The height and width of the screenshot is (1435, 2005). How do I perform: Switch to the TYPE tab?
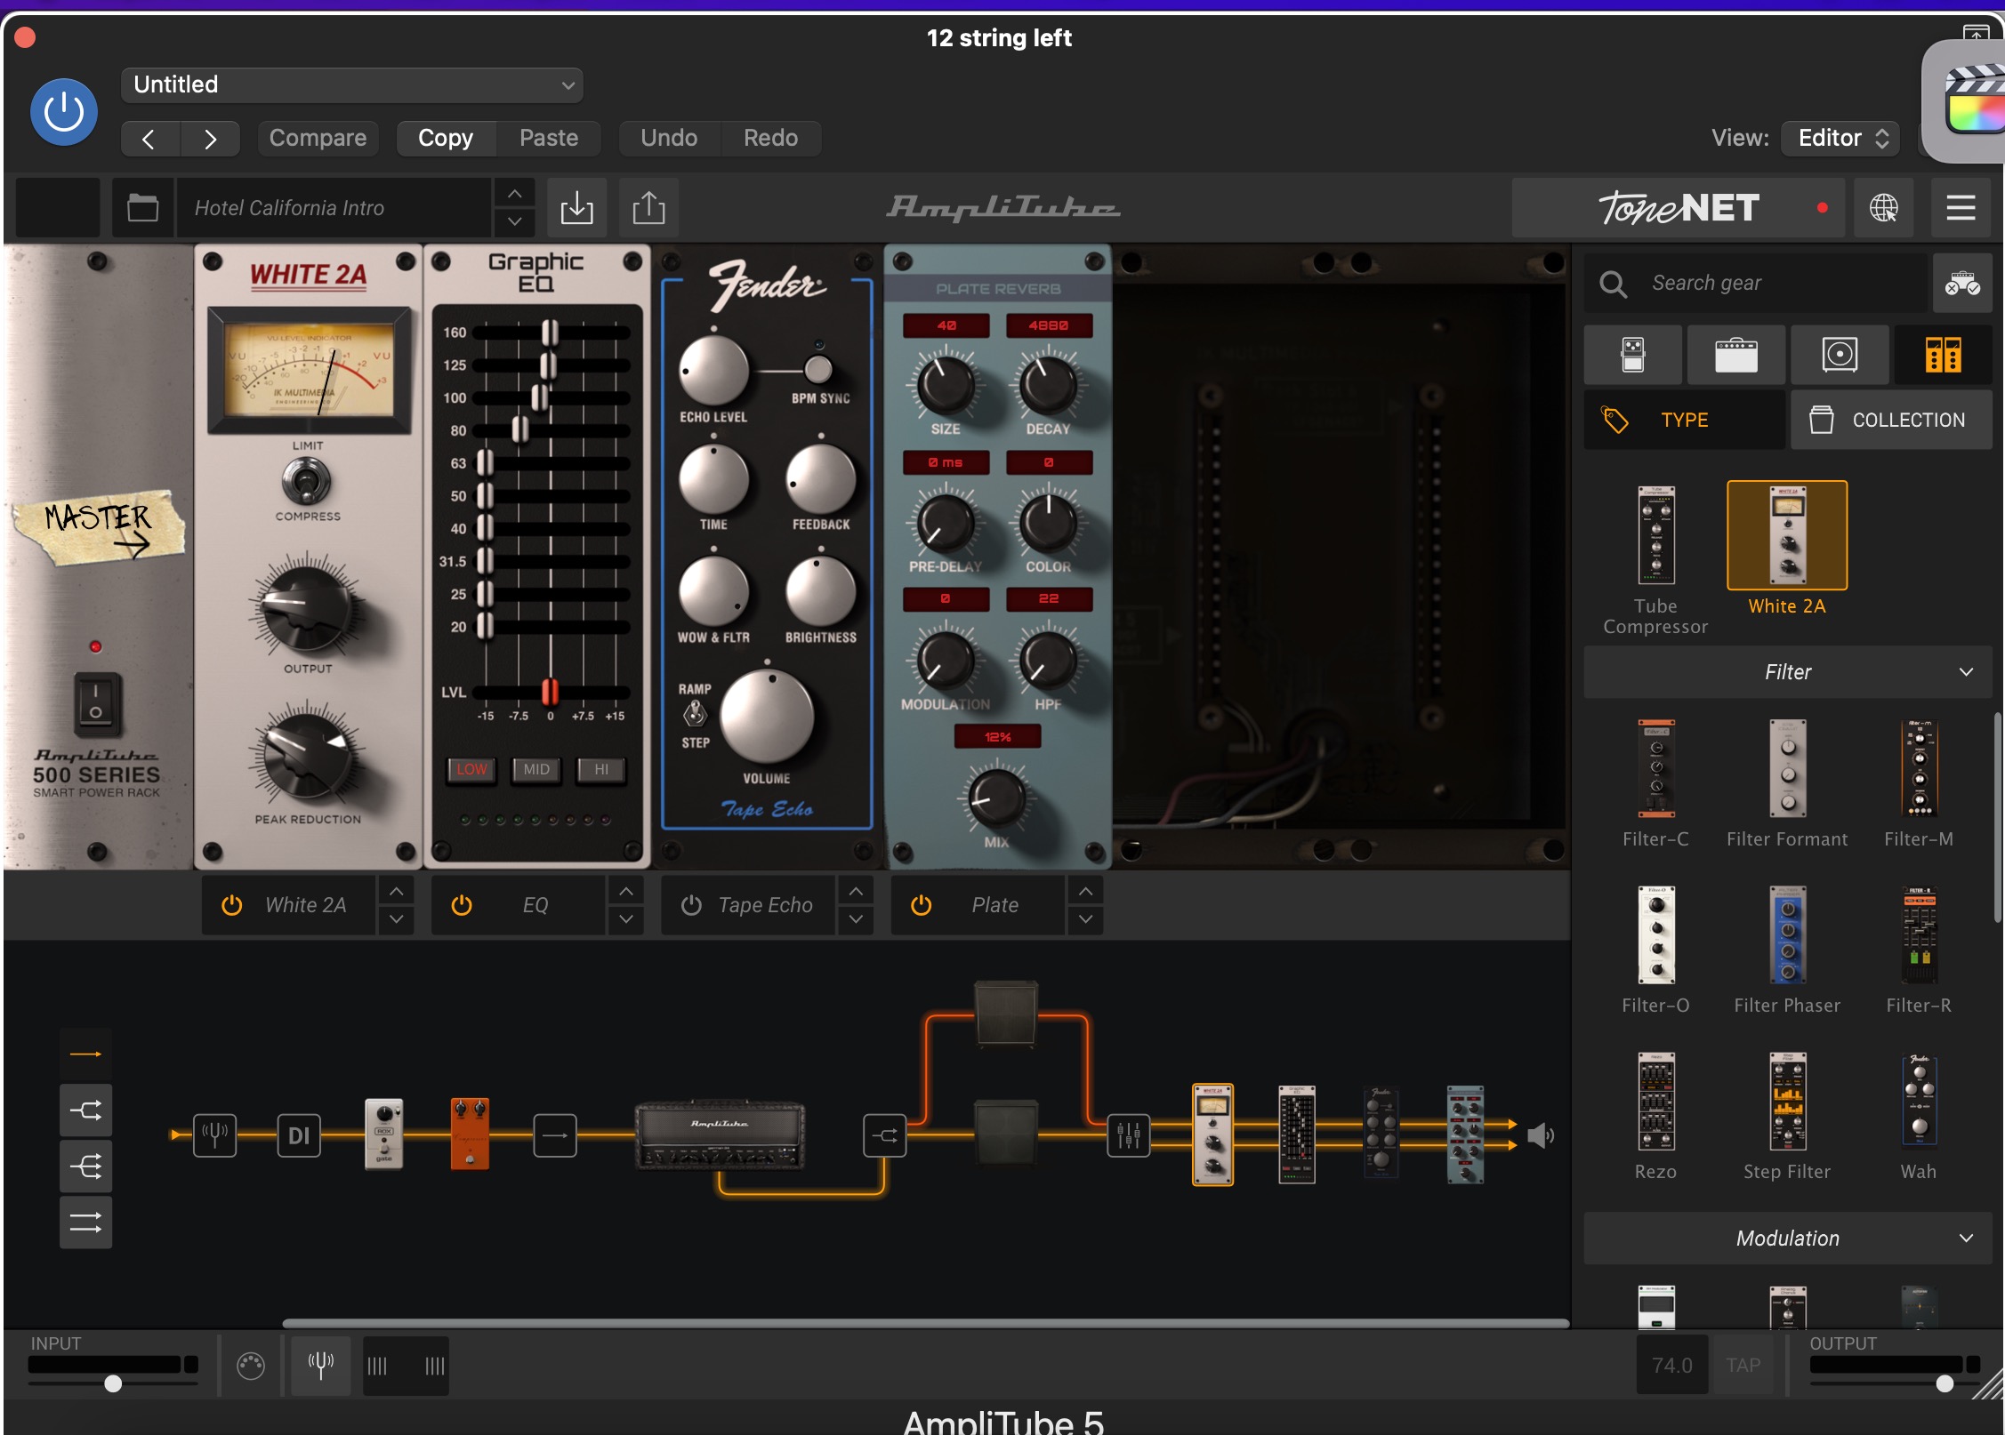(1684, 420)
